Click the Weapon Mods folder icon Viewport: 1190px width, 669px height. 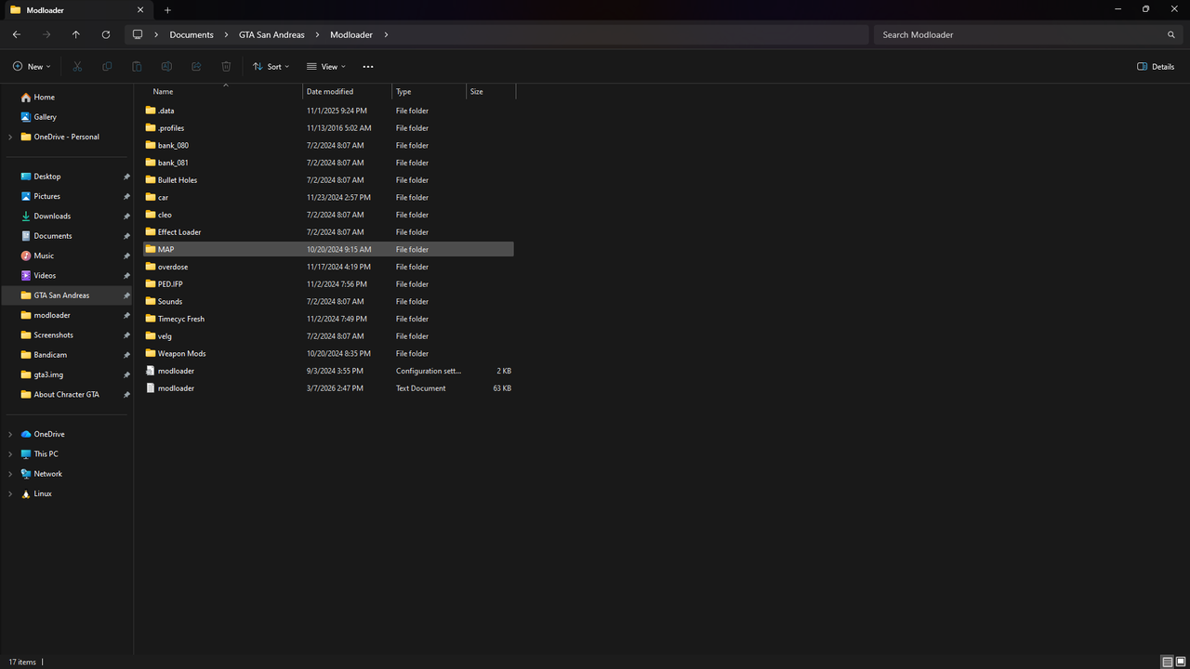click(x=151, y=353)
